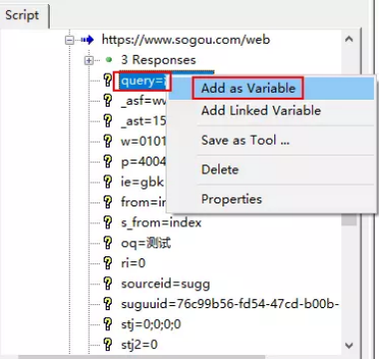Click the question mark icon beside from=

click(108, 202)
